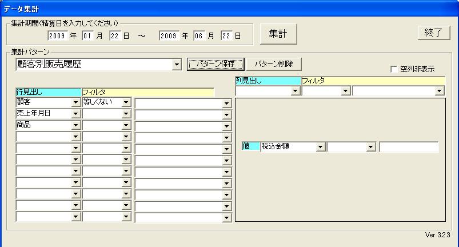459x247 pixels.
Task: Open the 顧客 row heading dropdown
Action: [x=75, y=103]
